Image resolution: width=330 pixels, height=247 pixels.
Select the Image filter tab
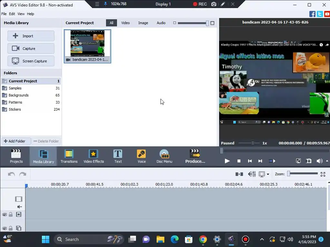pyautogui.click(x=143, y=23)
